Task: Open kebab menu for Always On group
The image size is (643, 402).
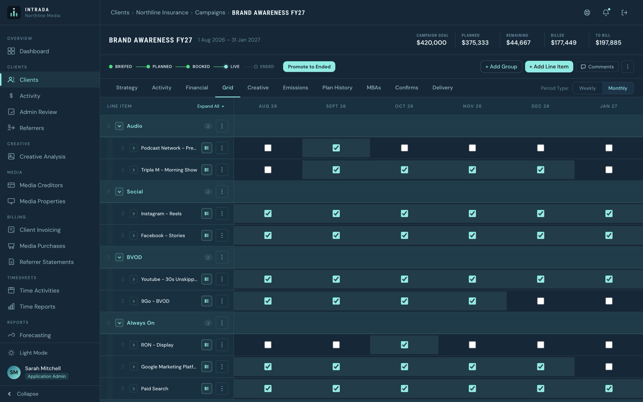Action: [222, 323]
